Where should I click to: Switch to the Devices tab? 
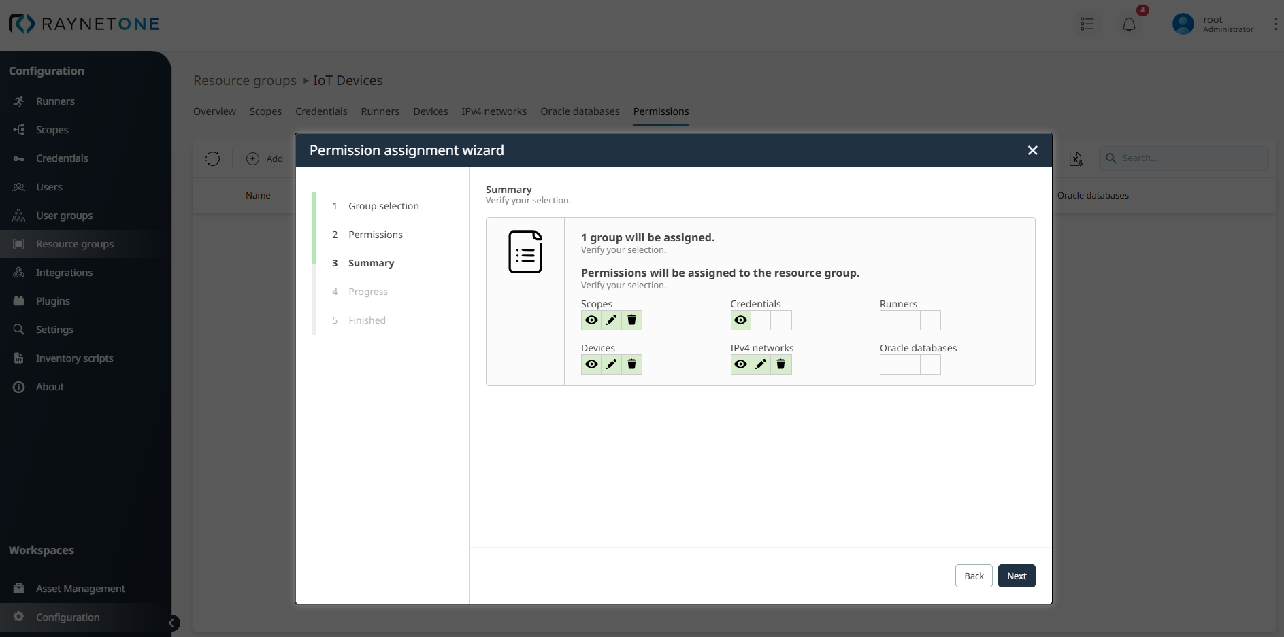[x=430, y=111]
